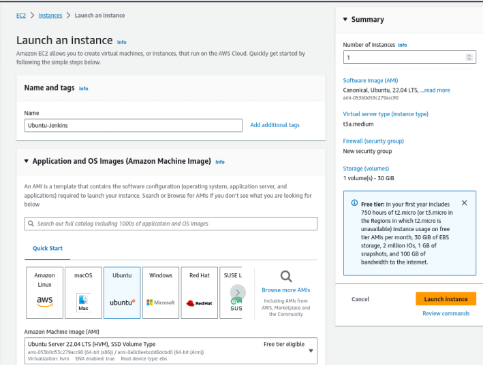Click the Launch an instance breadcrumb text

point(100,16)
